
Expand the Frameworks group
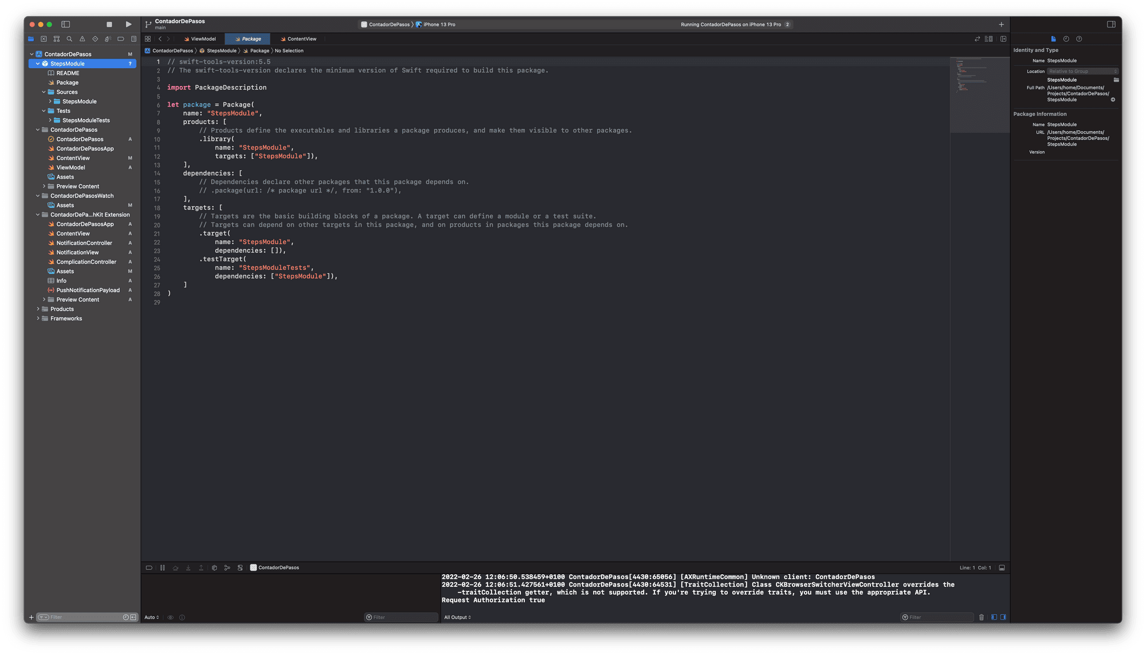point(38,319)
